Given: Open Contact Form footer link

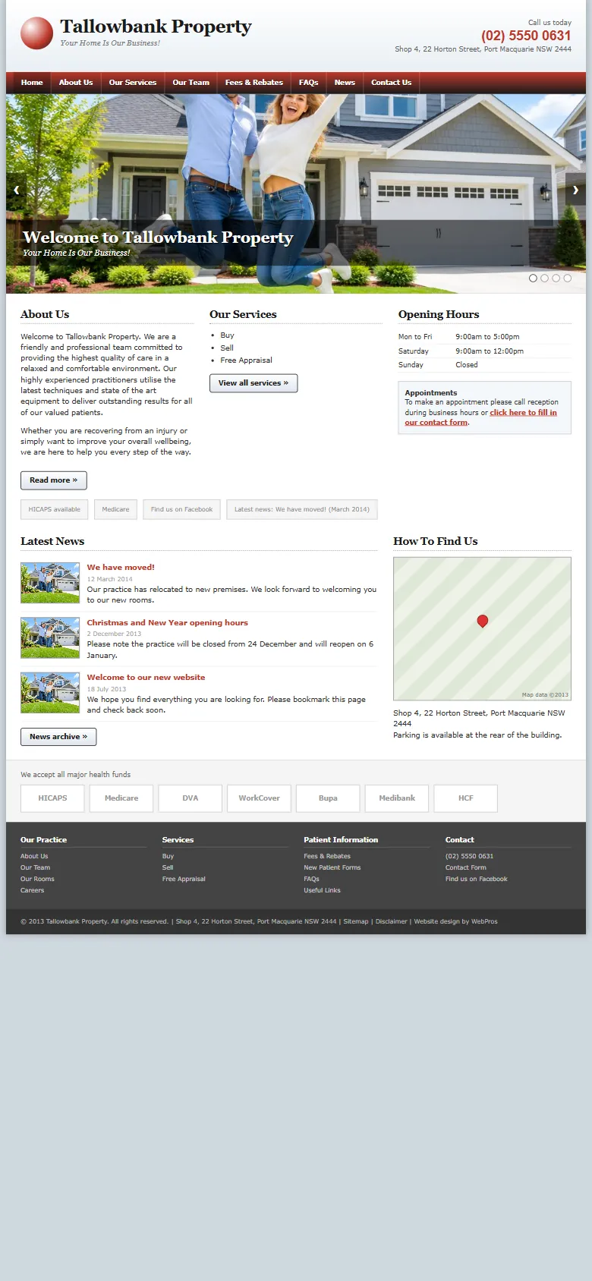Looking at the screenshot, I should [466, 867].
